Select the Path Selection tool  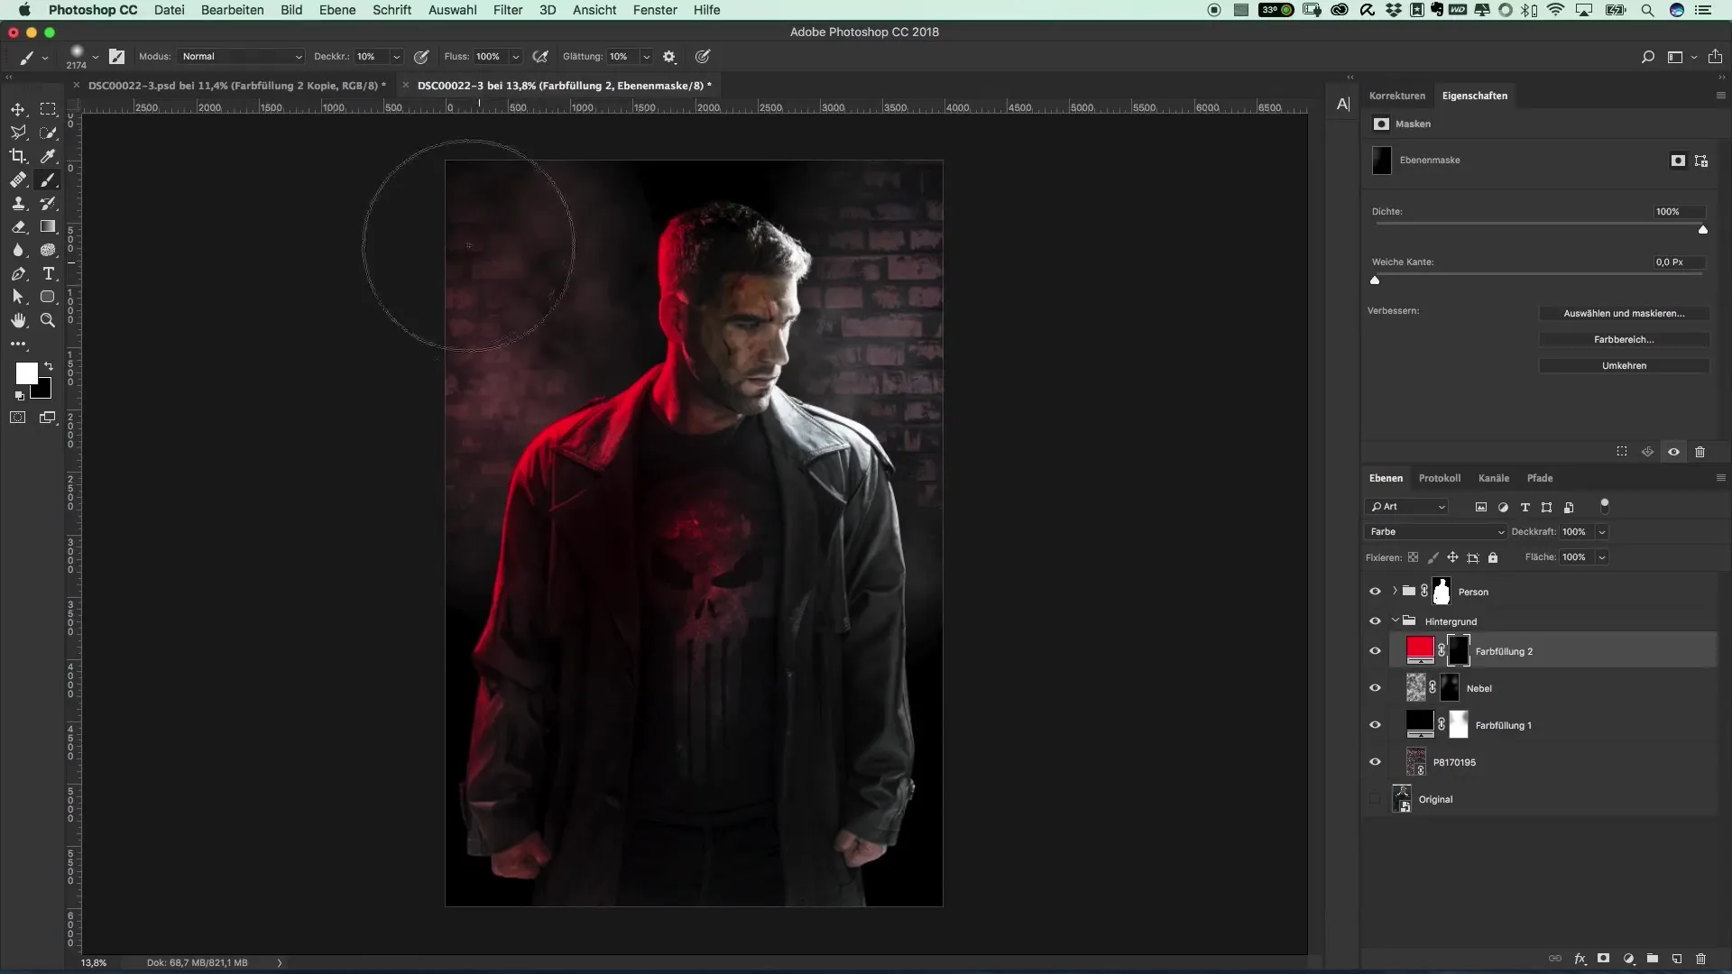(18, 297)
